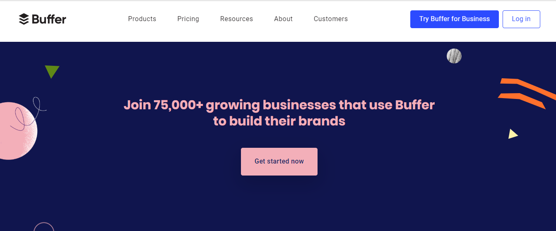Click the pink Get started now button

(x=279, y=161)
